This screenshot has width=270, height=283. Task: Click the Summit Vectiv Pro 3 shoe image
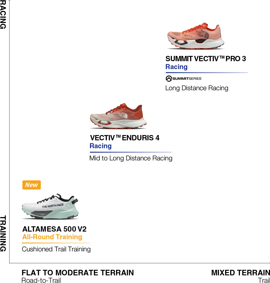(196, 37)
